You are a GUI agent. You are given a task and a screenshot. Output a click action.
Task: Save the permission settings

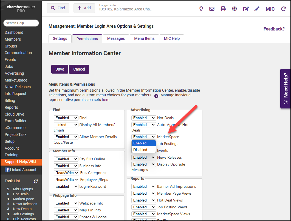coord(60,69)
